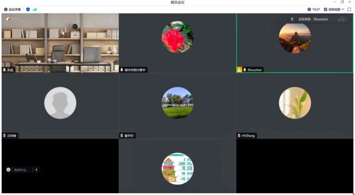
Task: Click the orange host badge beside Zhouchun
Action: 239,70
